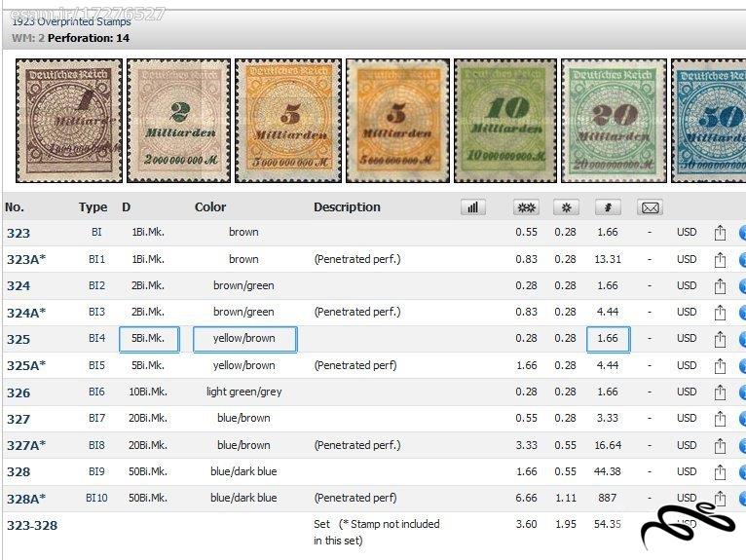Click share icon in row 327A*
Image resolution: width=746 pixels, height=560 pixels.
[720, 445]
